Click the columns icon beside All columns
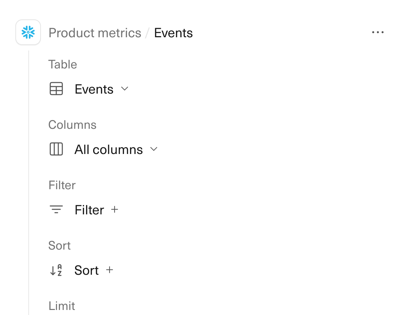Viewport: 402px width, 315px height. (56, 149)
